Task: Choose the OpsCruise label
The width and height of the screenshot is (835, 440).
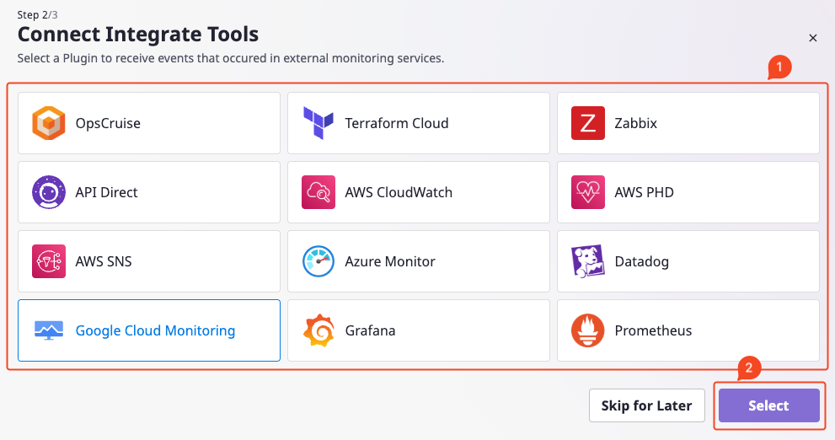Action: click(108, 123)
